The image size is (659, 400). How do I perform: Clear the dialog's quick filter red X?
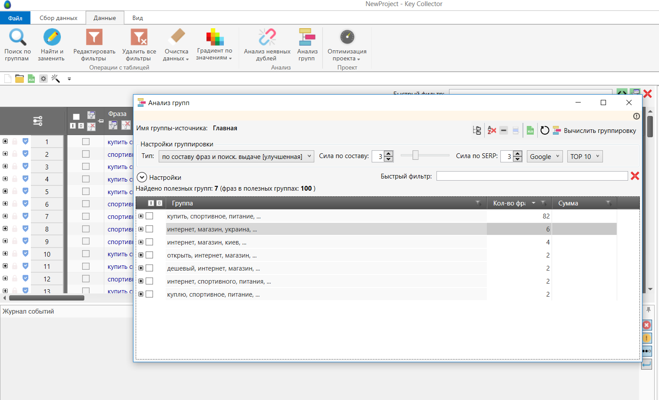pyautogui.click(x=635, y=176)
